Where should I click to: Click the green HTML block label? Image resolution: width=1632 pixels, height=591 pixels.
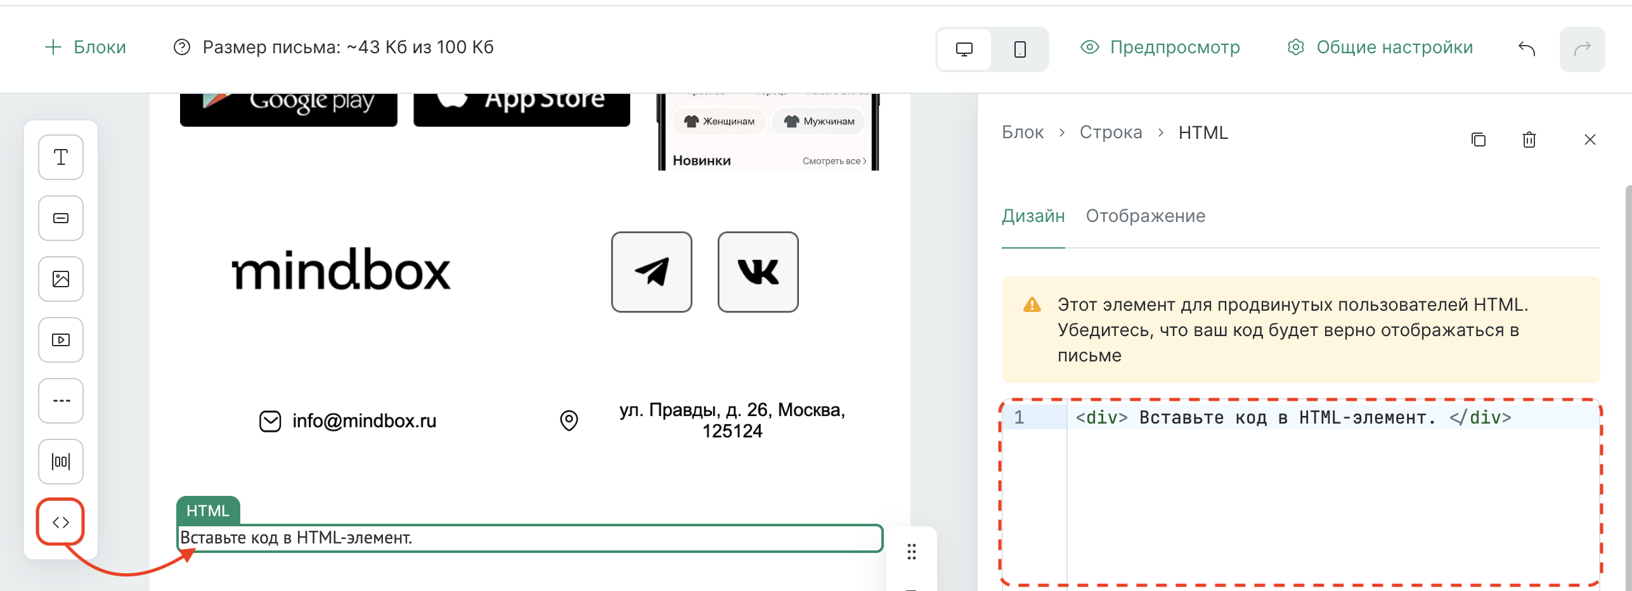[x=208, y=510]
